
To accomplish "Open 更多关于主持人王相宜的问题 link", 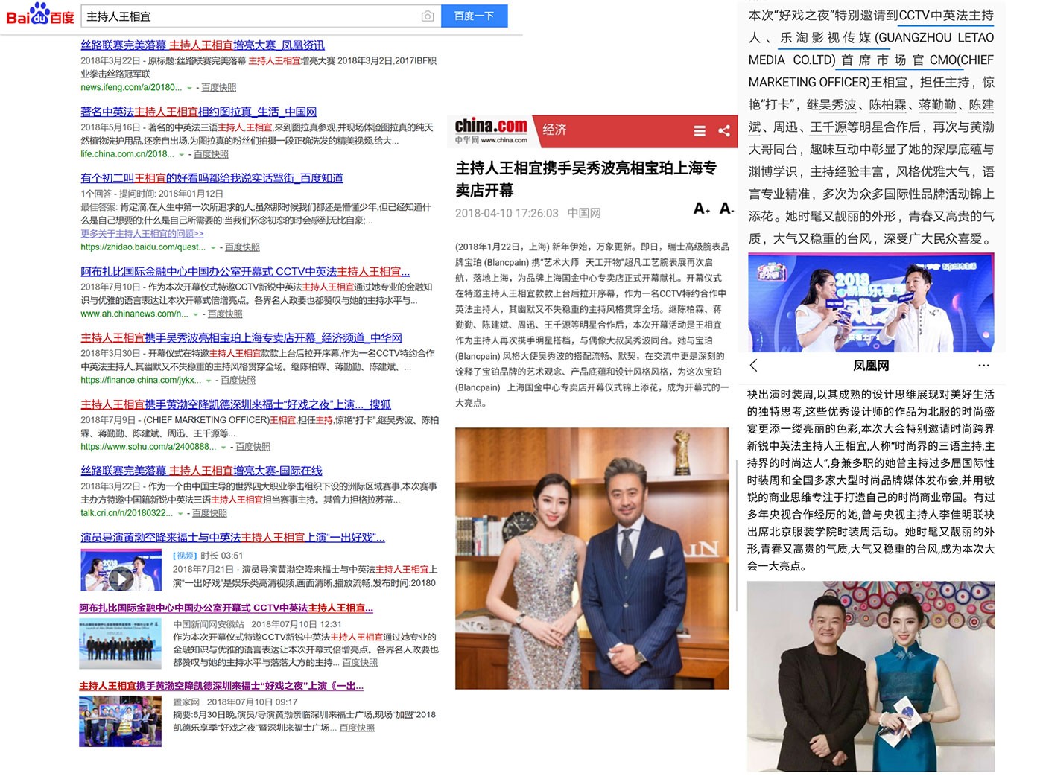I will click(142, 233).
